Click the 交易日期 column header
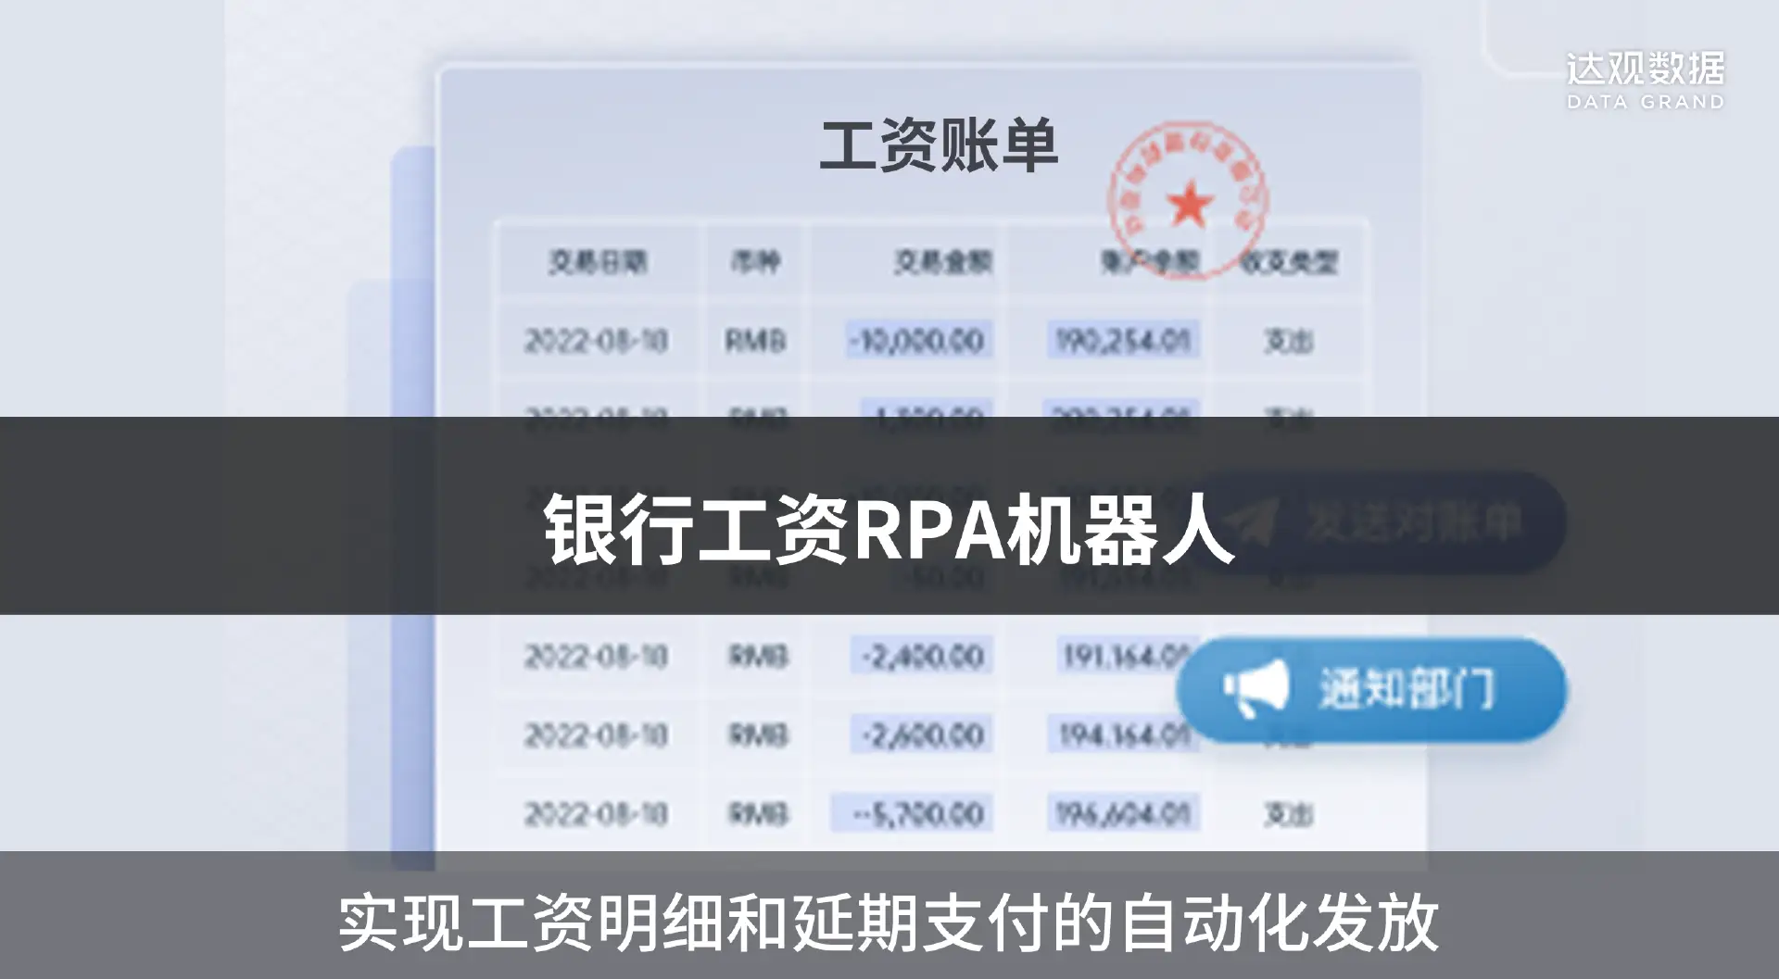Image resolution: width=1779 pixels, height=979 pixels. (598, 262)
